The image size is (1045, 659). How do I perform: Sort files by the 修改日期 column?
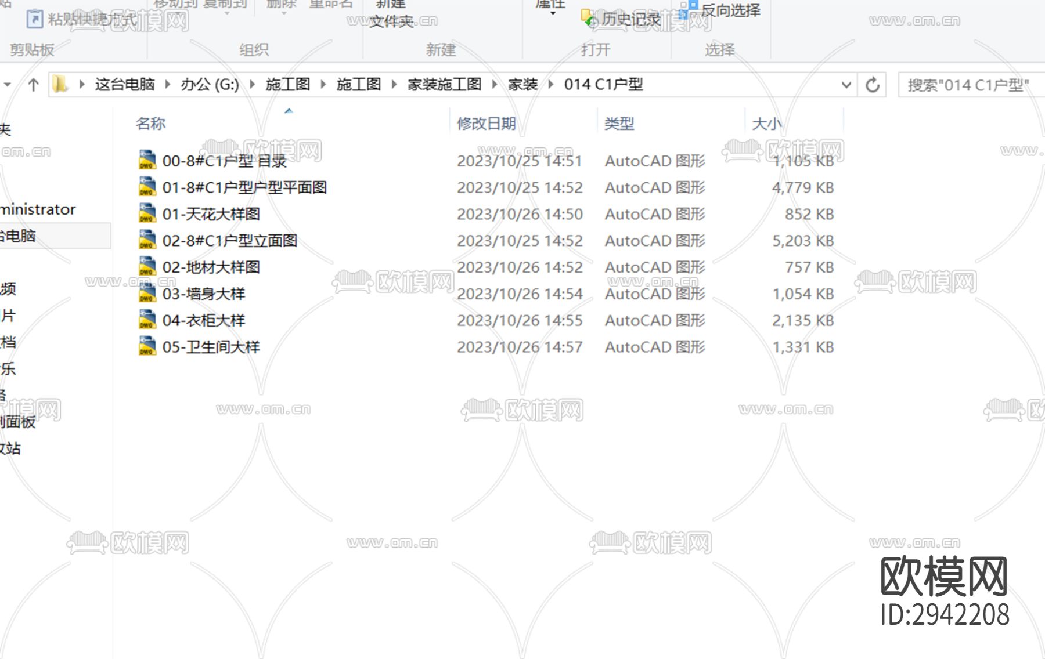[488, 123]
